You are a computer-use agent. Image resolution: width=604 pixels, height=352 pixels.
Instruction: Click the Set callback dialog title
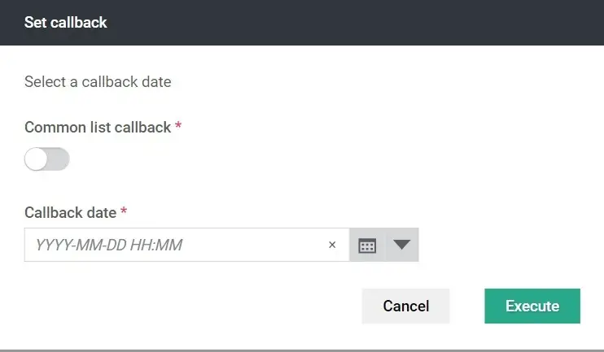point(66,23)
